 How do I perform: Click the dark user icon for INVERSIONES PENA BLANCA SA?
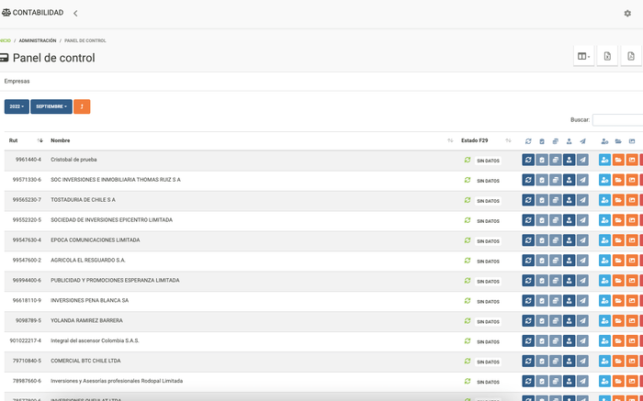(x=569, y=301)
